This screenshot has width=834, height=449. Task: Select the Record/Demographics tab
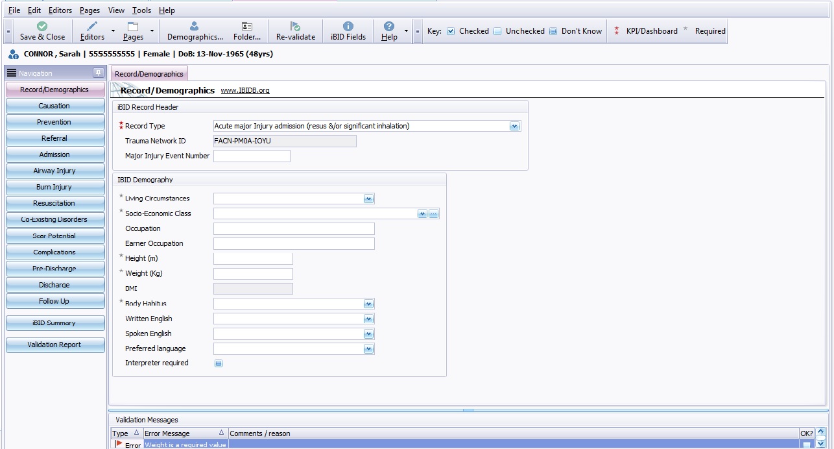[x=149, y=74]
